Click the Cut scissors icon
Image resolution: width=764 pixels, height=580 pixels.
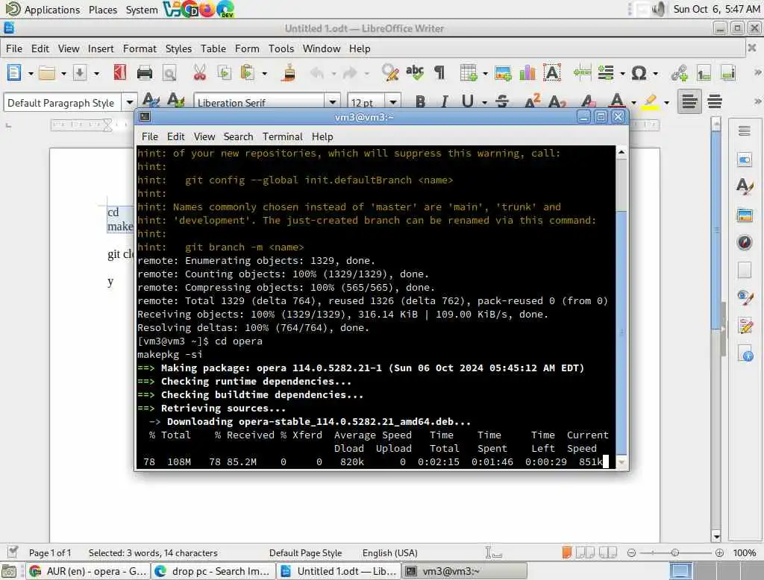point(200,73)
